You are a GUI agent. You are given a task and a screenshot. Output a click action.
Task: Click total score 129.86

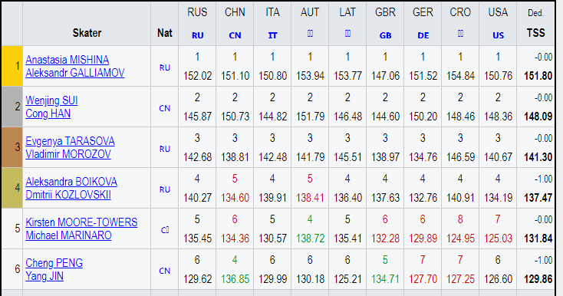pyautogui.click(x=538, y=279)
